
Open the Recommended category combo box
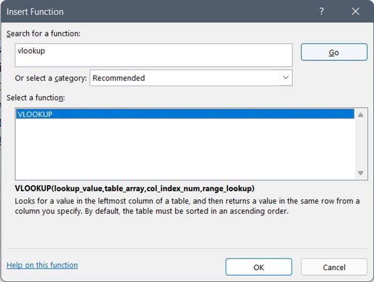184,78
